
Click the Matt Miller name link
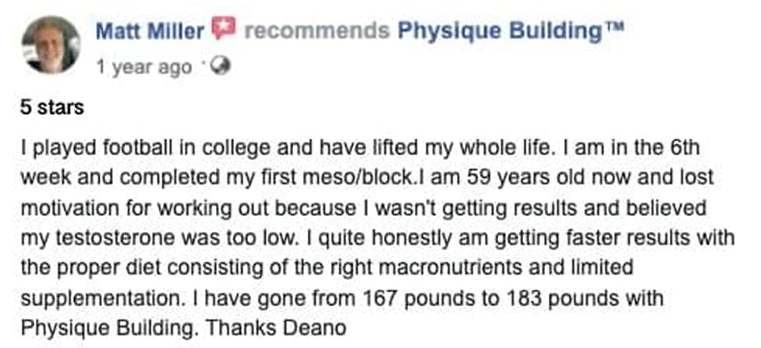pyautogui.click(x=150, y=31)
